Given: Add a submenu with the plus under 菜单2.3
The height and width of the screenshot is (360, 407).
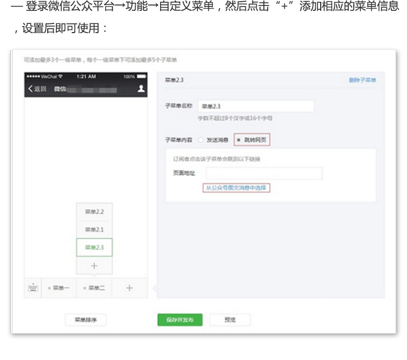Looking at the screenshot, I should (94, 266).
